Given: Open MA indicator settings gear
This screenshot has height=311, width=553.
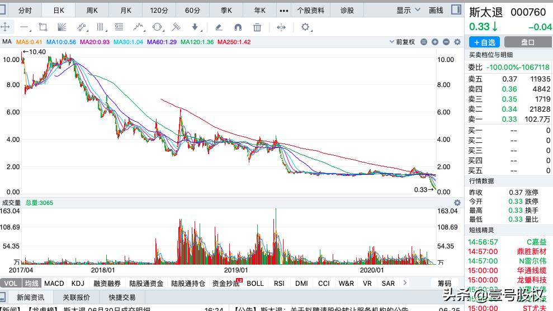Looking at the screenshot, I should click(x=457, y=42).
